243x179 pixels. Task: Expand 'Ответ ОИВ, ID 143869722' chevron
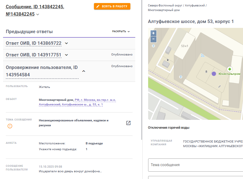point(66,43)
